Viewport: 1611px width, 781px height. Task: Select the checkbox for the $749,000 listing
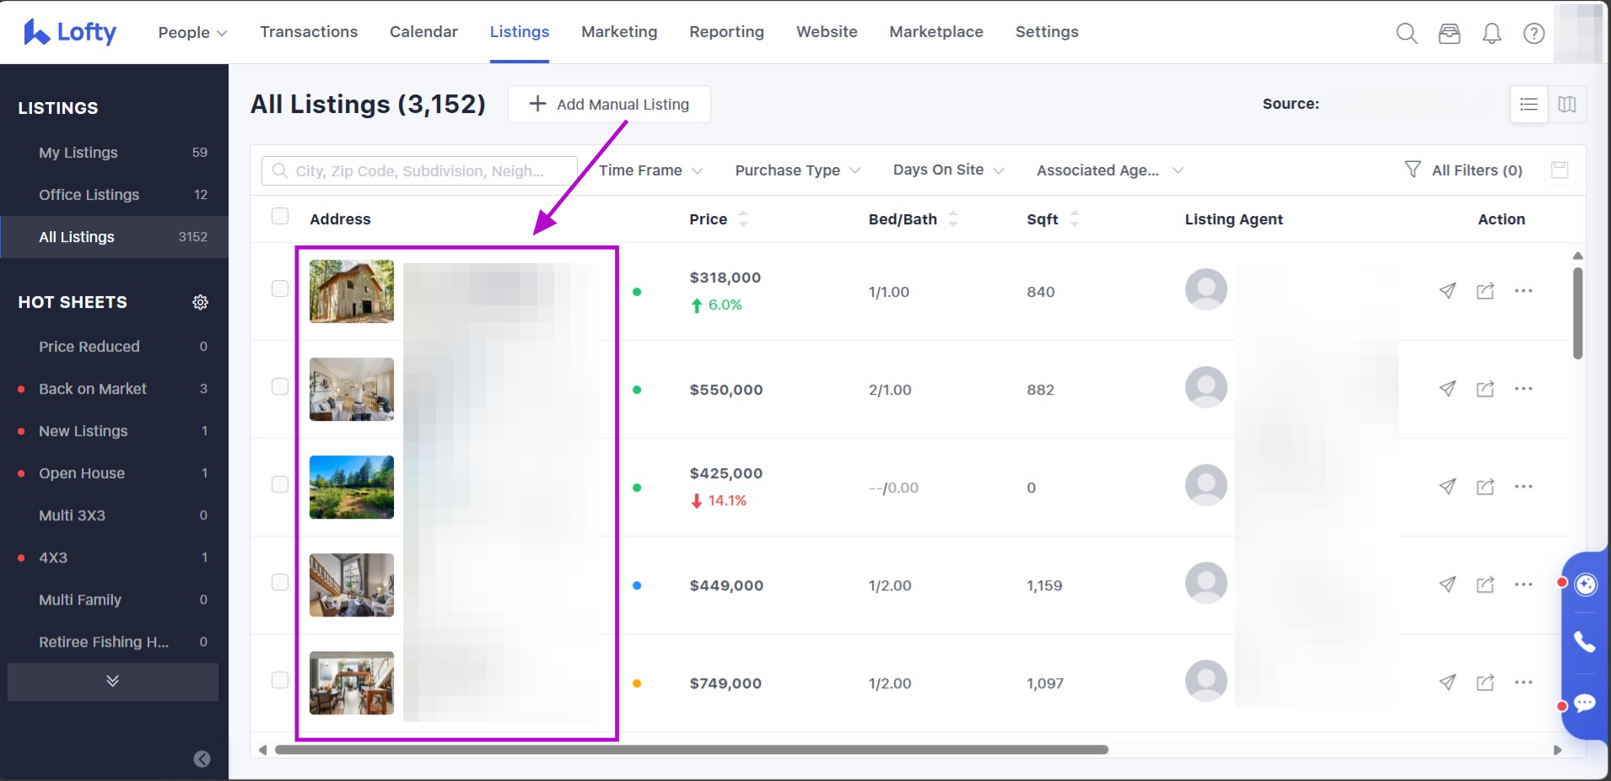click(280, 680)
